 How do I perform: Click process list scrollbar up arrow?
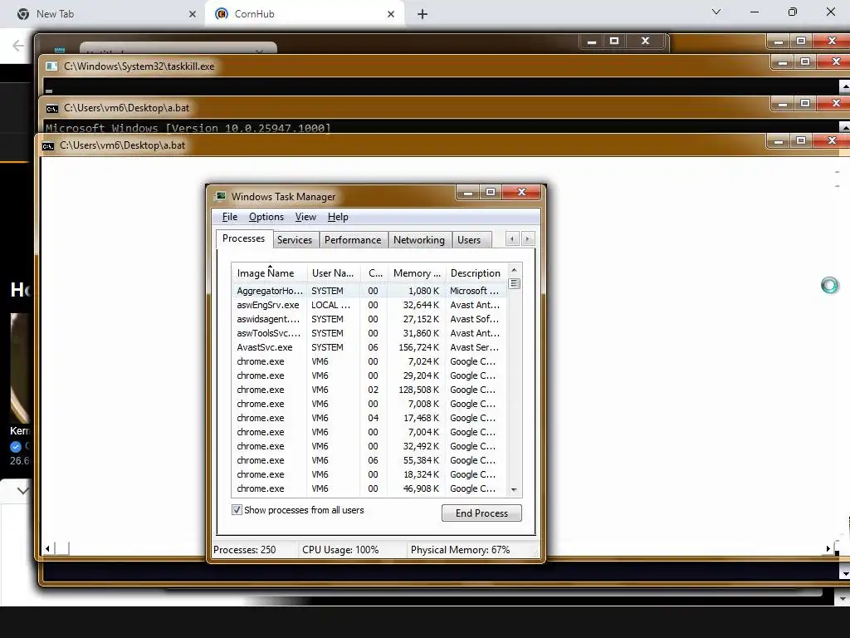point(514,270)
